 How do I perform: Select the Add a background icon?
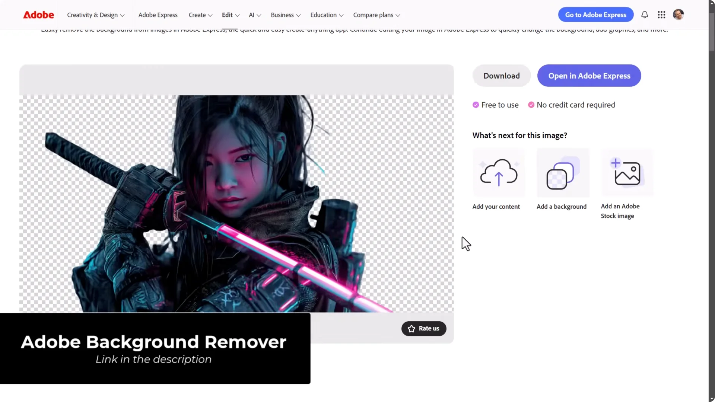click(x=562, y=173)
